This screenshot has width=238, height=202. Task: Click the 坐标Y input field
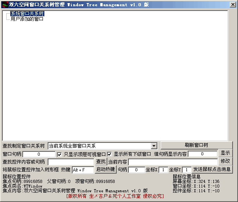(186, 170)
